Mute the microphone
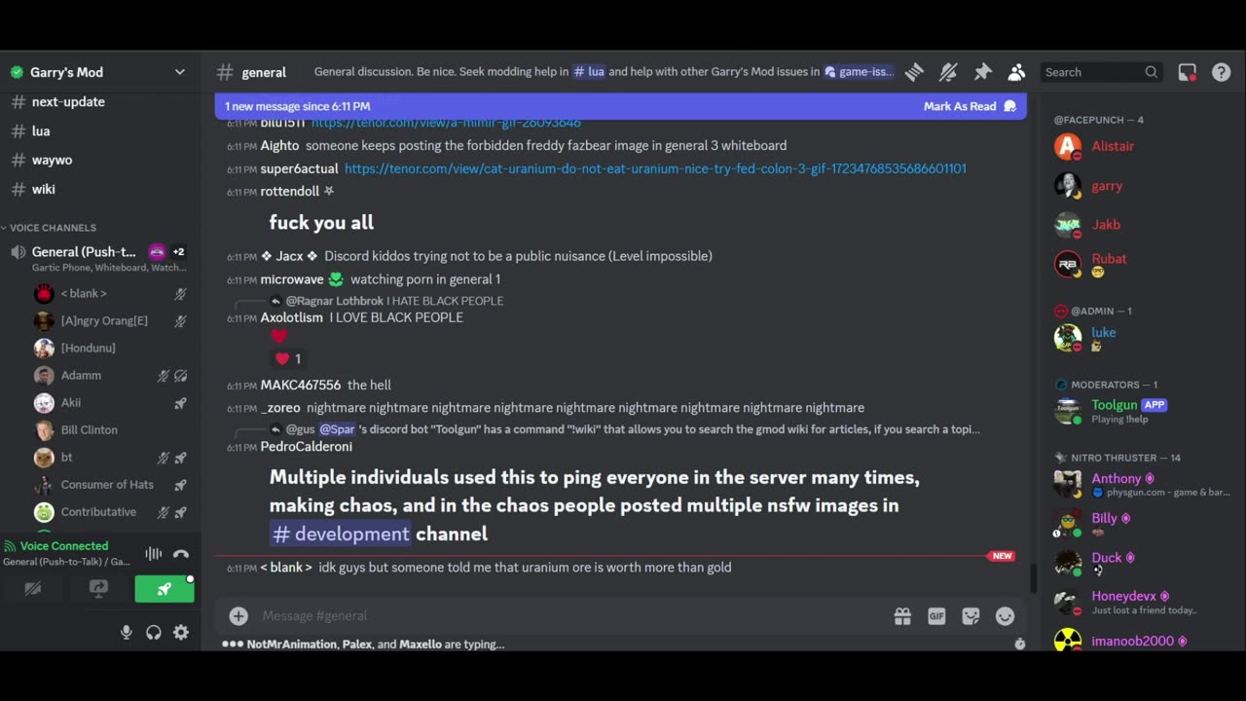Image resolution: width=1246 pixels, height=701 pixels. pyautogui.click(x=126, y=632)
